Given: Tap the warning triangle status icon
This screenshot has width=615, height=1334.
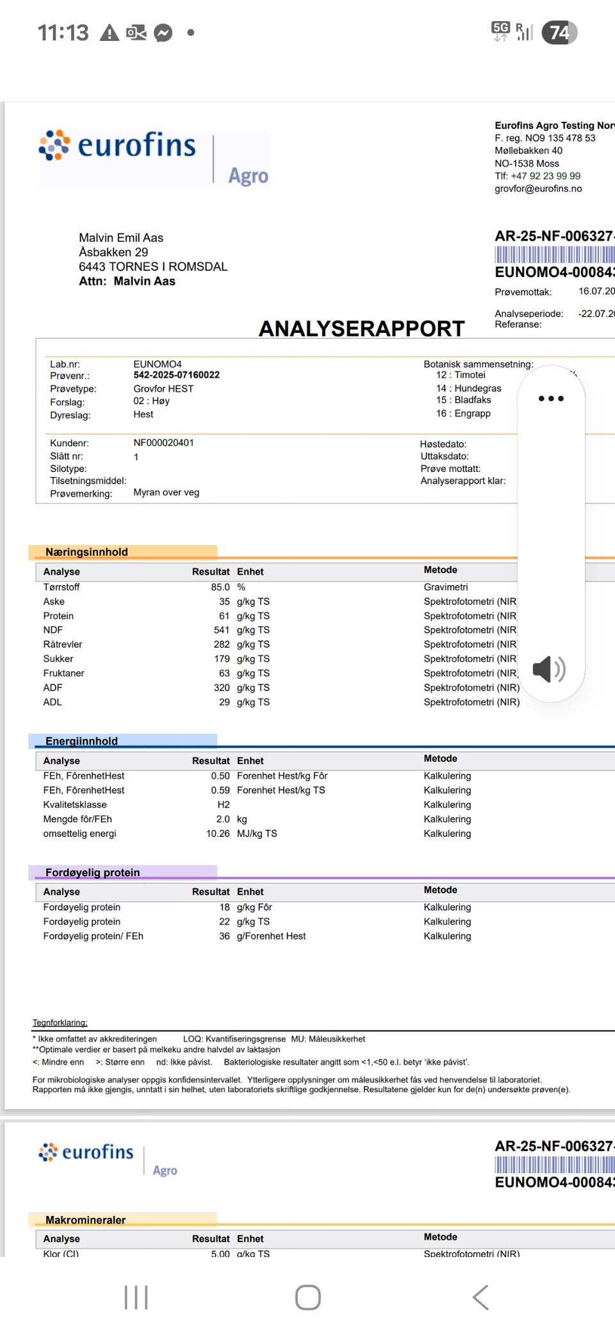Looking at the screenshot, I should click(110, 33).
